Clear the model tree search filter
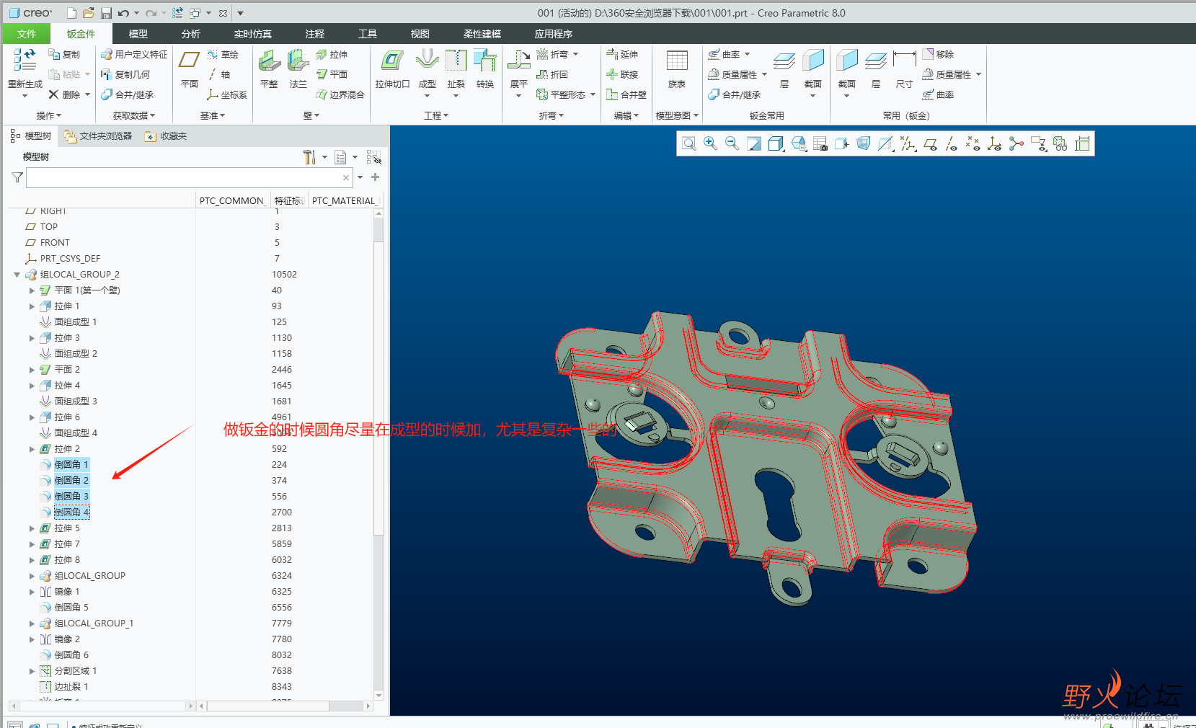 coord(346,177)
